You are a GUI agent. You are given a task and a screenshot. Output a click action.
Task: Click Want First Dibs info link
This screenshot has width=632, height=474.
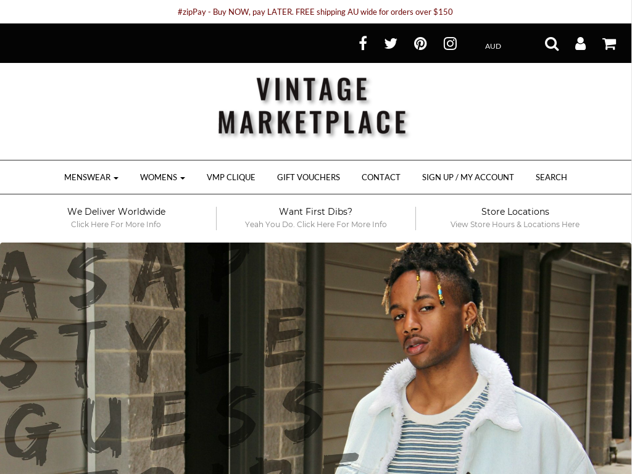pos(315,218)
